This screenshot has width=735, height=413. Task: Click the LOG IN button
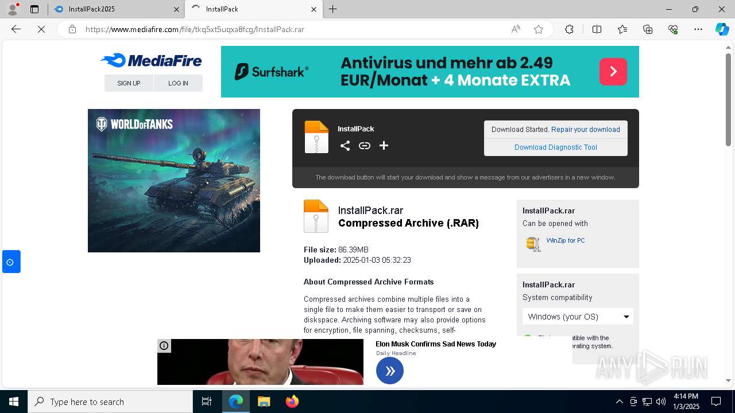pyautogui.click(x=178, y=83)
